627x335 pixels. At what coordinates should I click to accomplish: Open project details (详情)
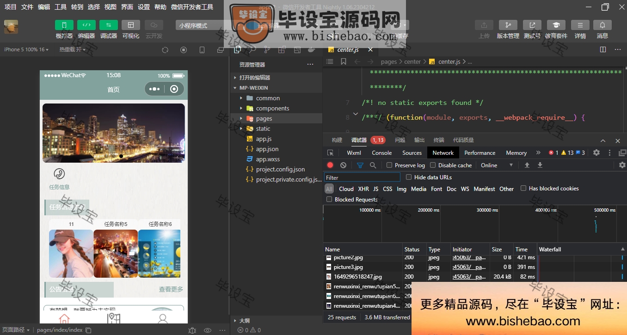[580, 25]
